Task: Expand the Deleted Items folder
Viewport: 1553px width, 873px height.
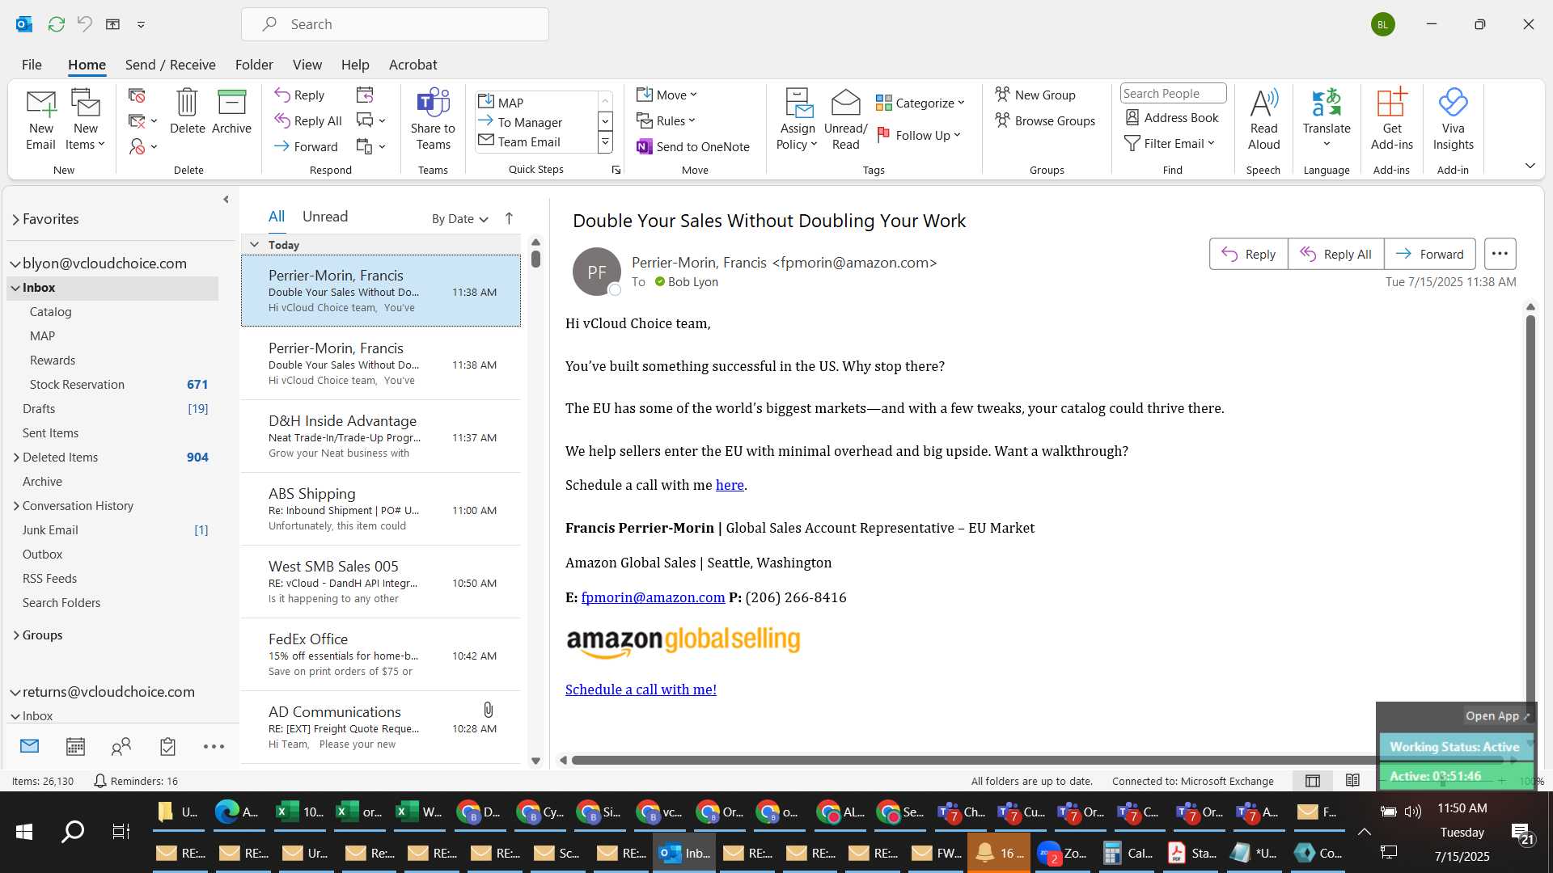Action: coord(15,458)
